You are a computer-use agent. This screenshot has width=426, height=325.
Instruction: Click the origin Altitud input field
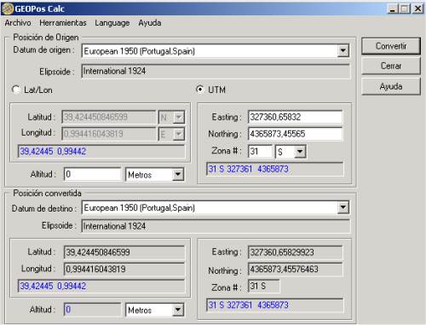pyautogui.click(x=92, y=174)
